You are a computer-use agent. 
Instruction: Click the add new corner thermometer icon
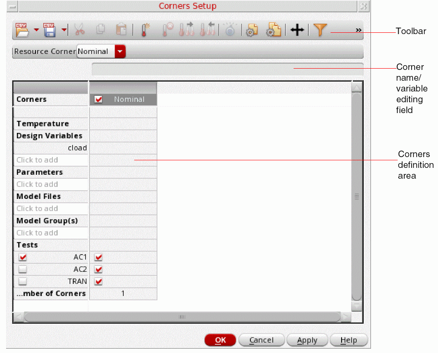click(145, 30)
